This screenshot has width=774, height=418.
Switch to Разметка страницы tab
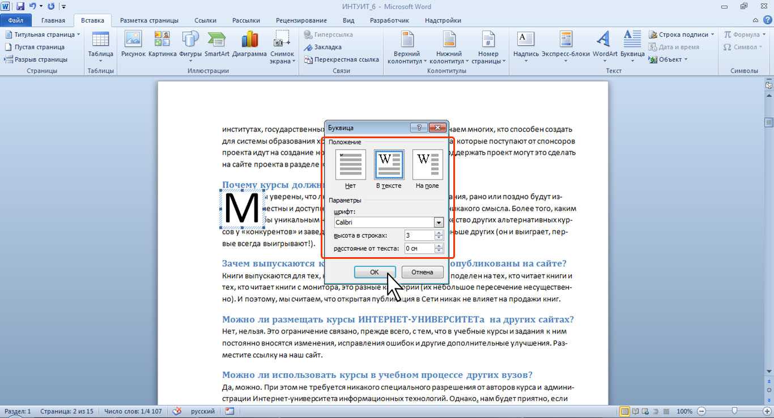[149, 20]
